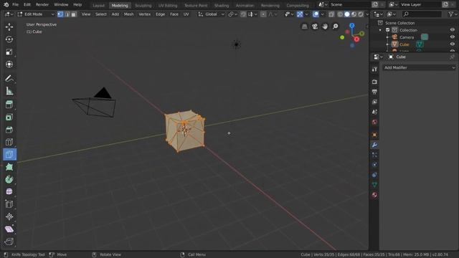Open the Global transform orientation dropdown
Viewport: 459px width, 258px height.
coord(211,14)
